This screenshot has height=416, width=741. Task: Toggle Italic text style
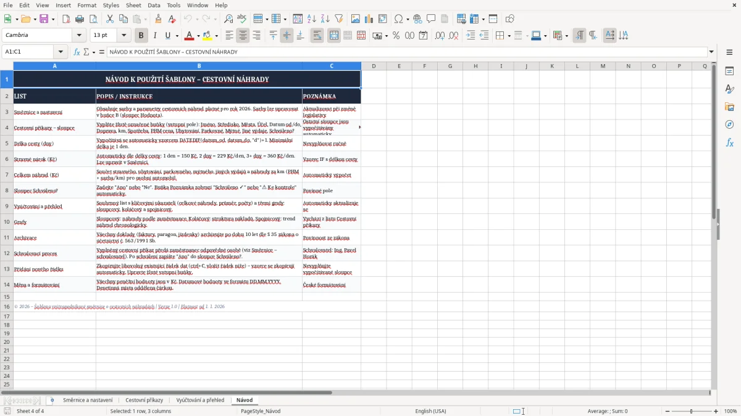[x=155, y=36]
